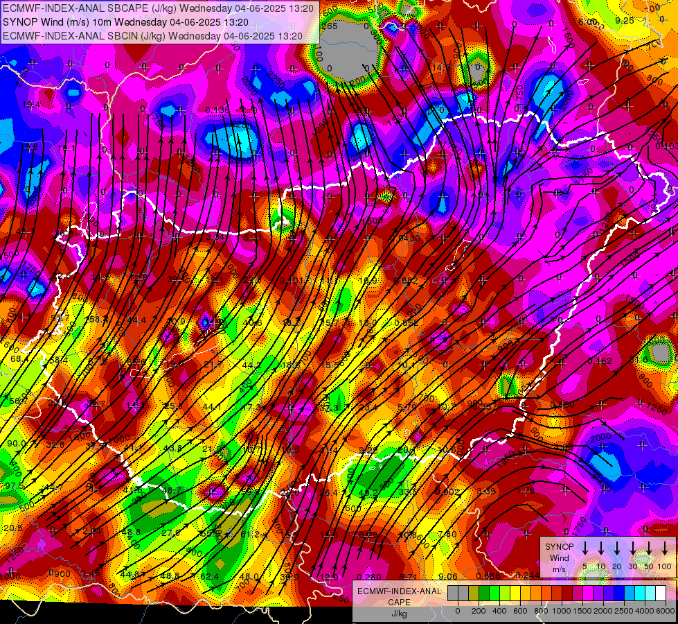Click the station value 0.002
The image size is (678, 624).
[x=447, y=492]
